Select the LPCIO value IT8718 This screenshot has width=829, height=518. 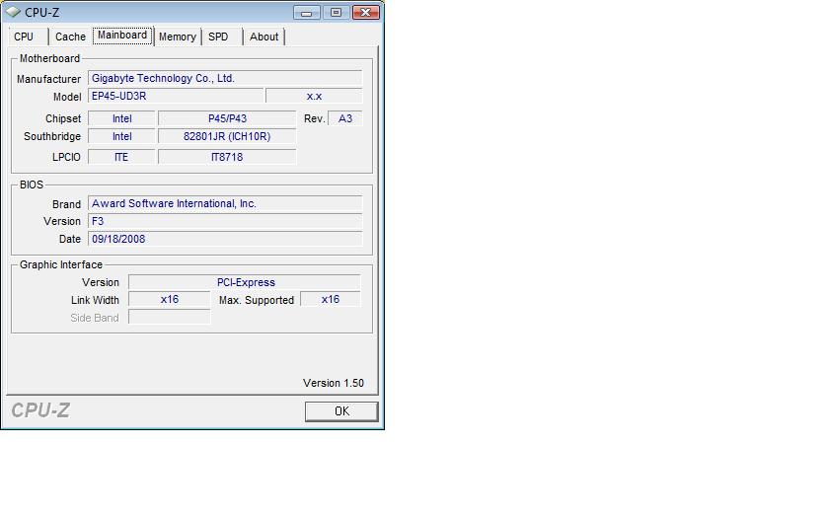point(227,157)
